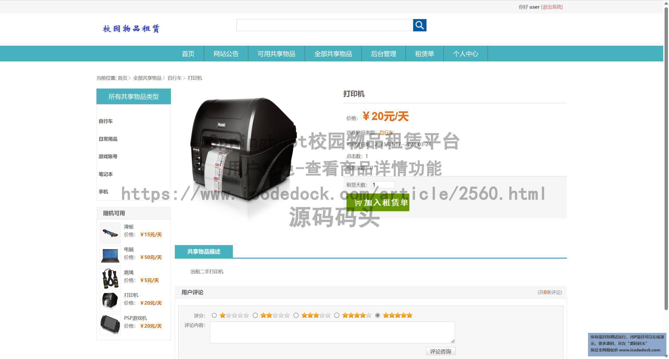
Task: Open the skateboard 滑板 product thumbnail
Action: point(110,233)
